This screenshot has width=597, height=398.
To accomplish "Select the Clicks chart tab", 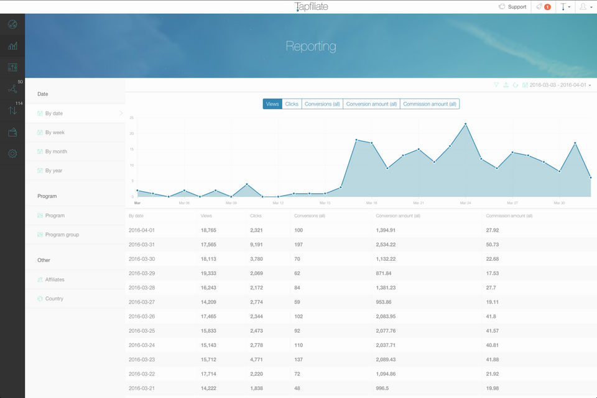I will 292,104.
